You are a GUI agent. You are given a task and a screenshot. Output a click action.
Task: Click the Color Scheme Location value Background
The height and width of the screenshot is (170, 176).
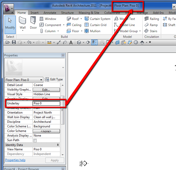click(x=46, y=126)
